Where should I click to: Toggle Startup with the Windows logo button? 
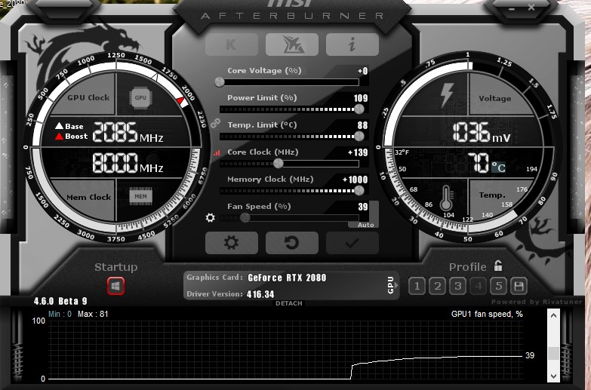[x=115, y=286]
